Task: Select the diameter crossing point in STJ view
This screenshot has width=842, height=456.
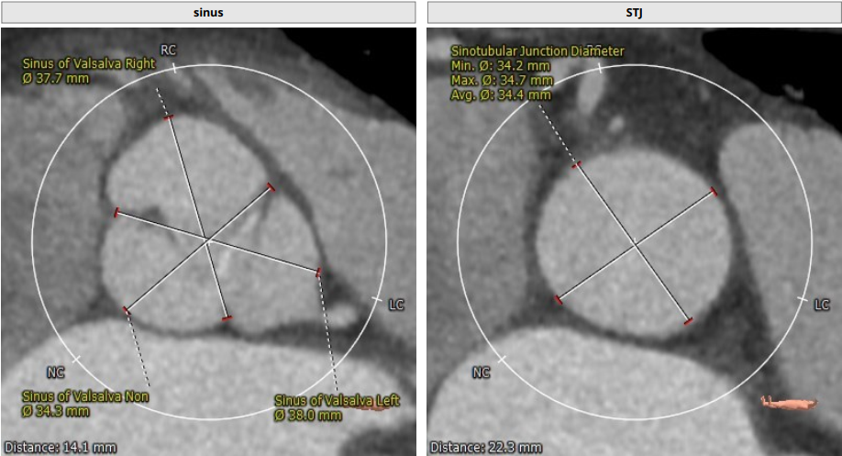Action: pos(635,245)
